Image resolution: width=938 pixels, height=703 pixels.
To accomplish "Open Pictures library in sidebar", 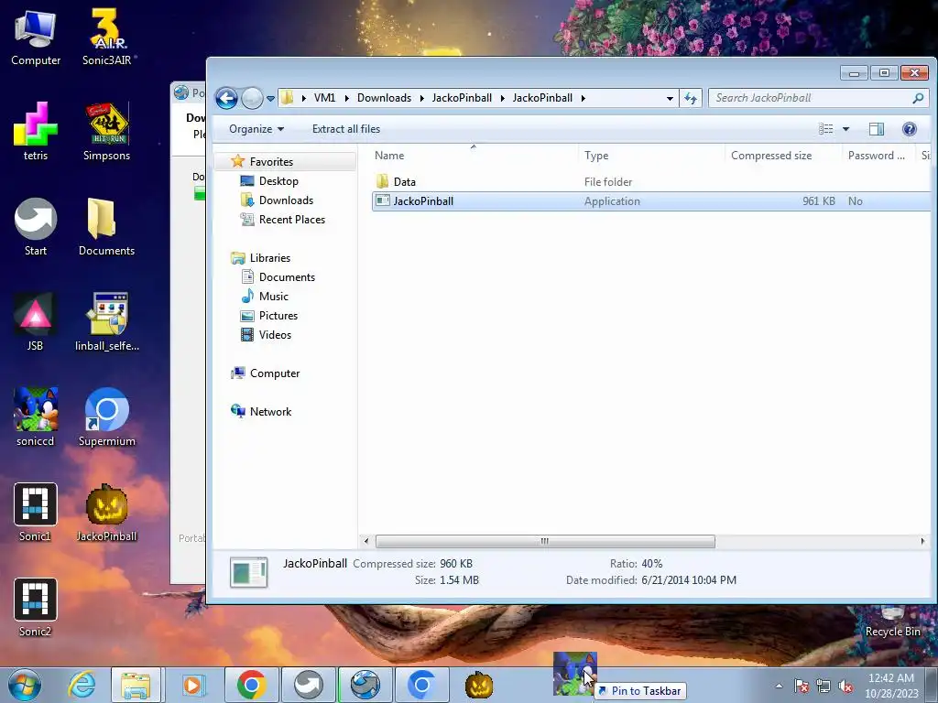I will pyautogui.click(x=278, y=316).
